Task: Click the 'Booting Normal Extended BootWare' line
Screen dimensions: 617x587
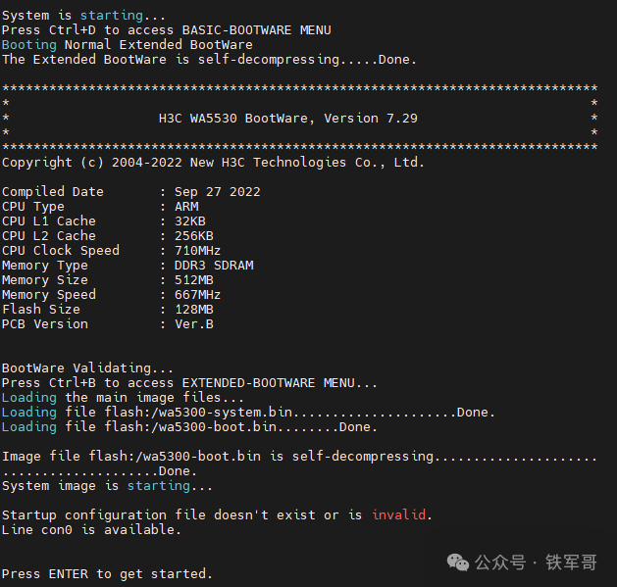Action: (x=127, y=44)
